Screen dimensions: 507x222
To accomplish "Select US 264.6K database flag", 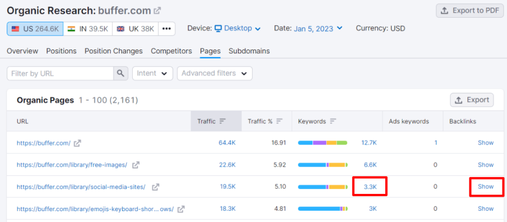I will point(35,29).
